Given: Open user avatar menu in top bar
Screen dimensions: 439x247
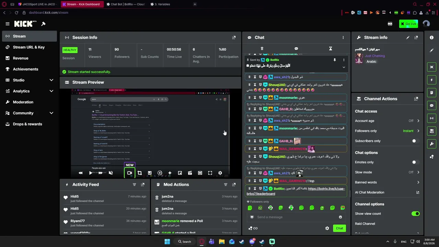Looking at the screenshot, I should (426, 24).
